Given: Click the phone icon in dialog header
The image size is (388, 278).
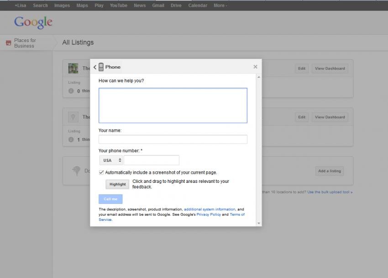Looking at the screenshot, I should [x=101, y=67].
